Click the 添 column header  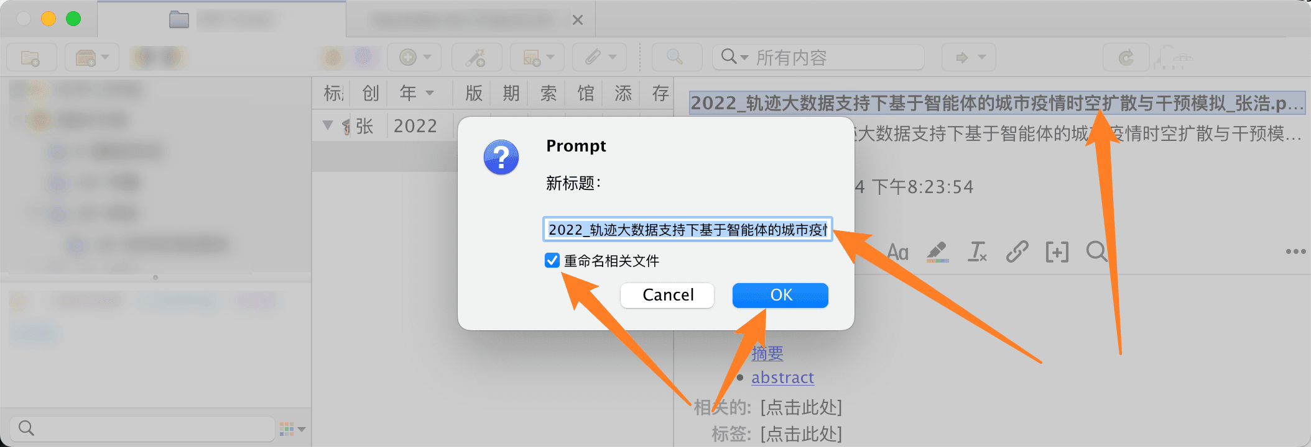tap(623, 93)
